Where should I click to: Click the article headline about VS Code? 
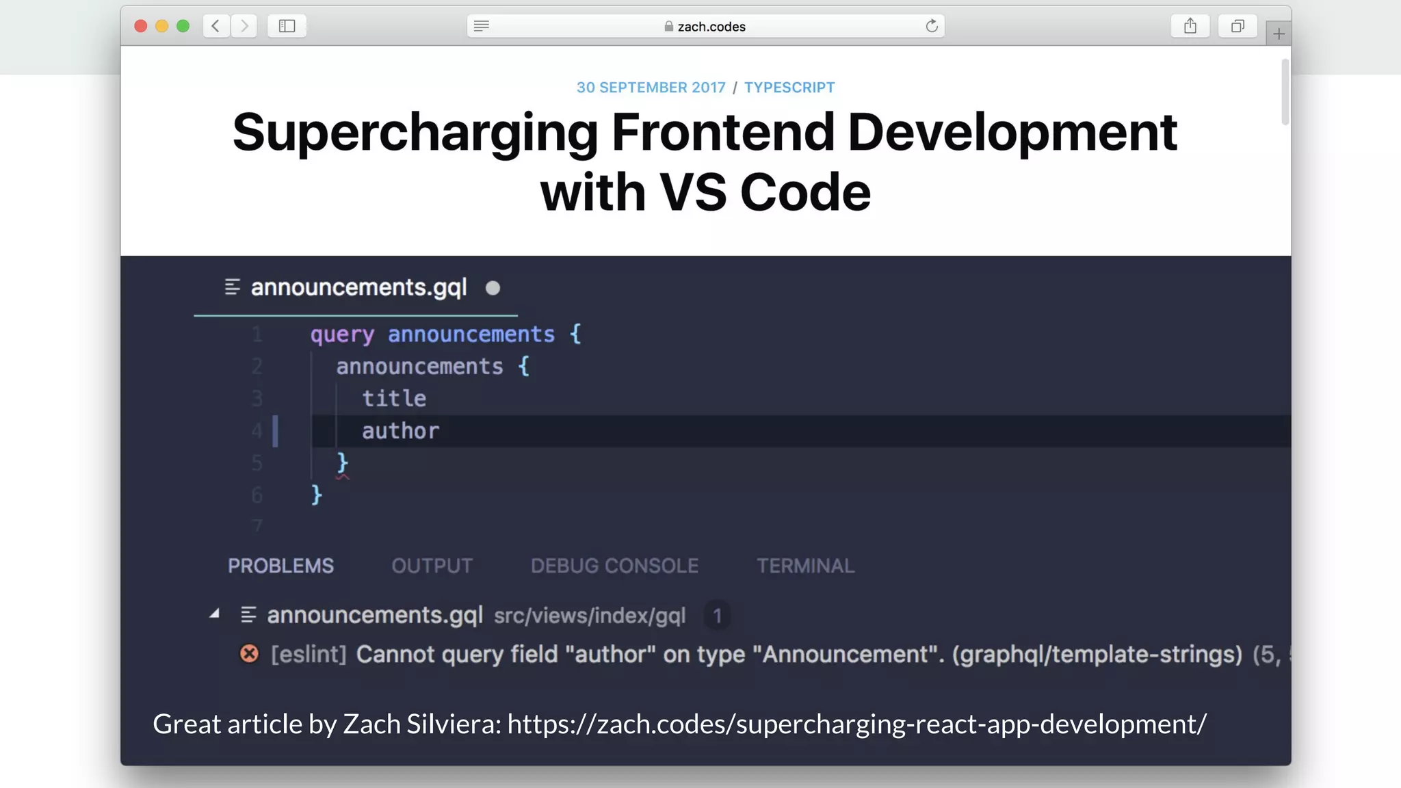[x=705, y=161]
